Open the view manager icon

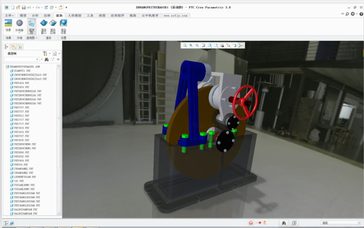[x=222, y=45]
